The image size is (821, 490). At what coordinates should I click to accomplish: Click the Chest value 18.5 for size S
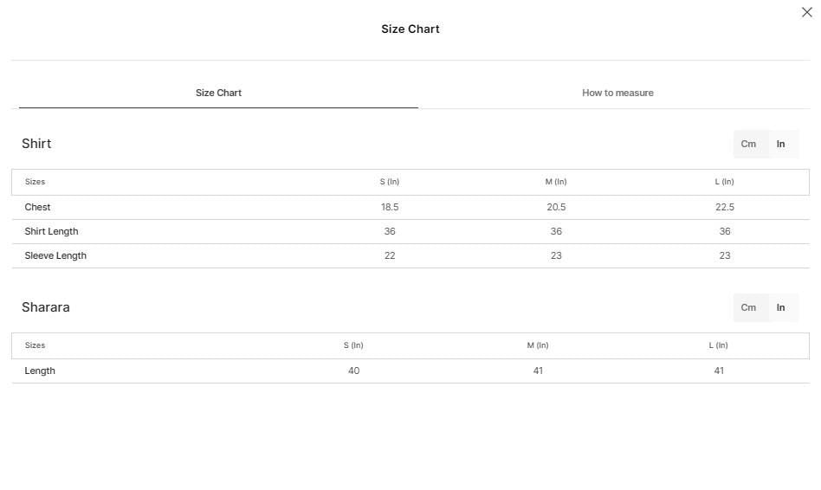coord(390,207)
